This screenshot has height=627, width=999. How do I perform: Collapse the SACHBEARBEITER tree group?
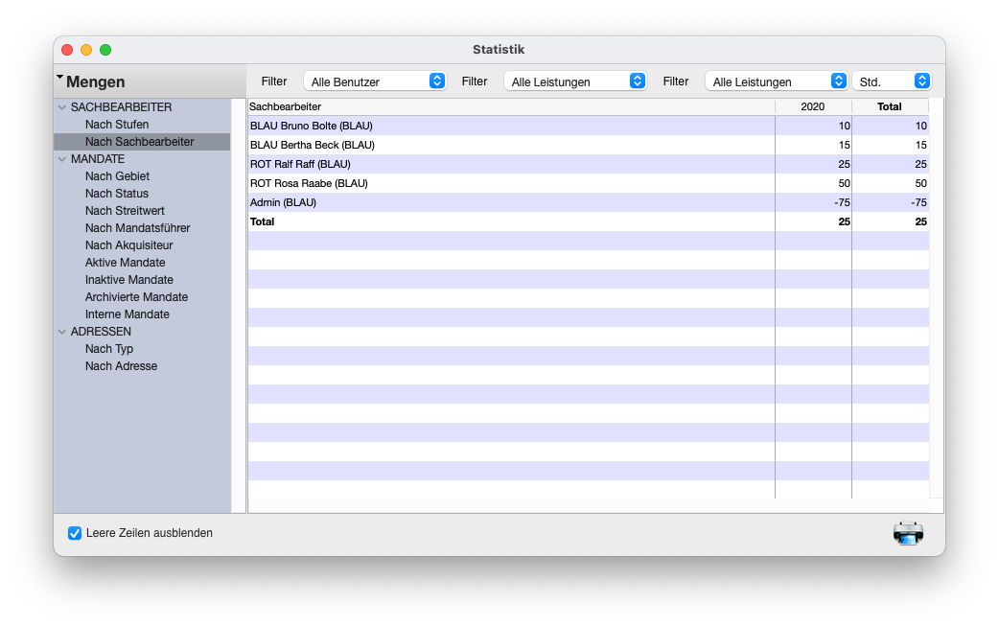point(62,107)
